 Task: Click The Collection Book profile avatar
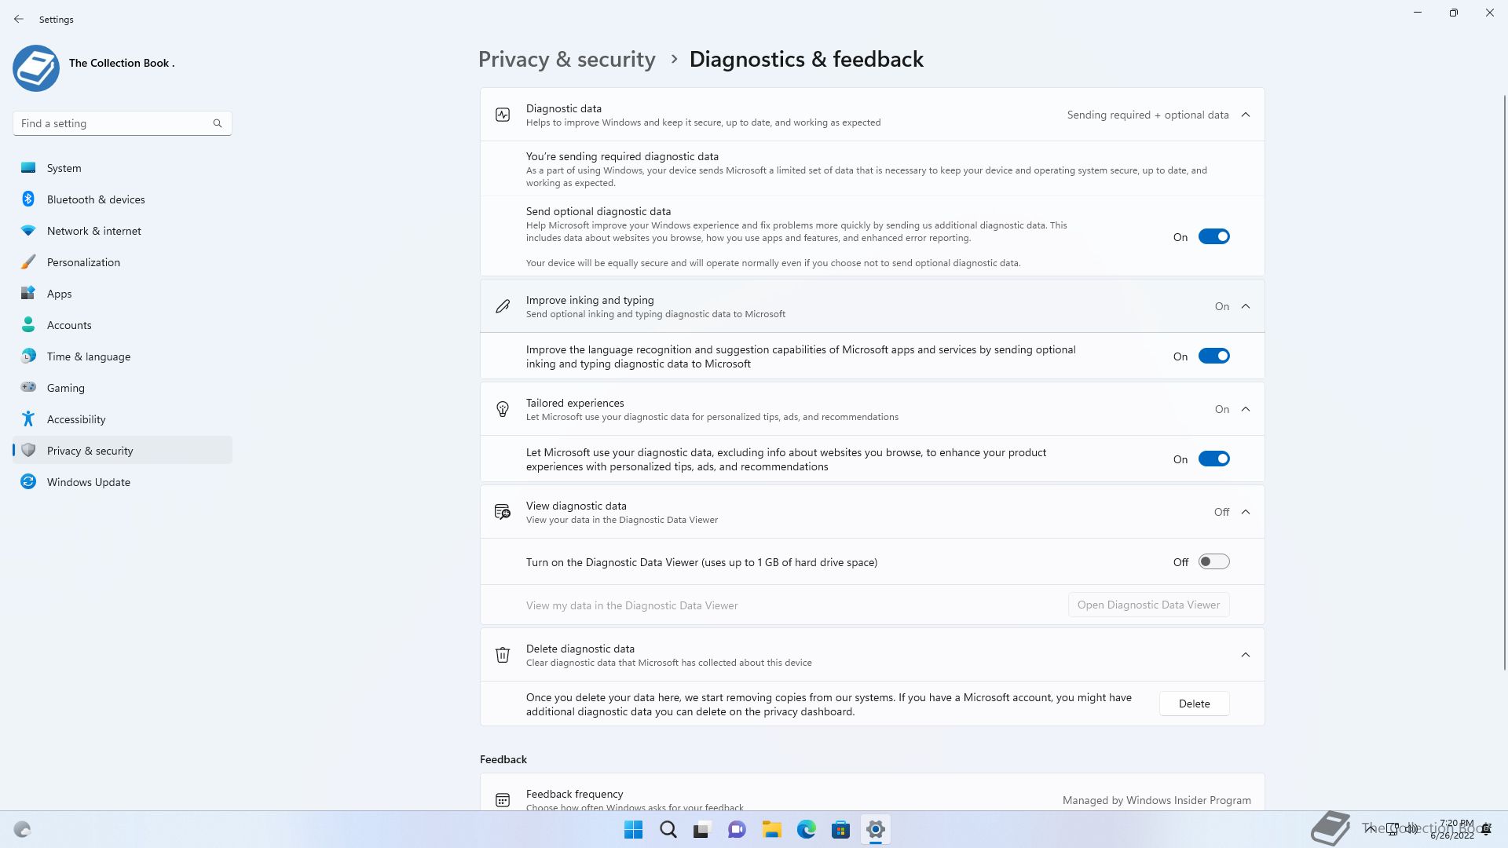coord(36,68)
